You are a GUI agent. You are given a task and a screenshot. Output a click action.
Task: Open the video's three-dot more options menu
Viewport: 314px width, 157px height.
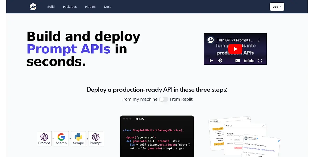[259, 40]
